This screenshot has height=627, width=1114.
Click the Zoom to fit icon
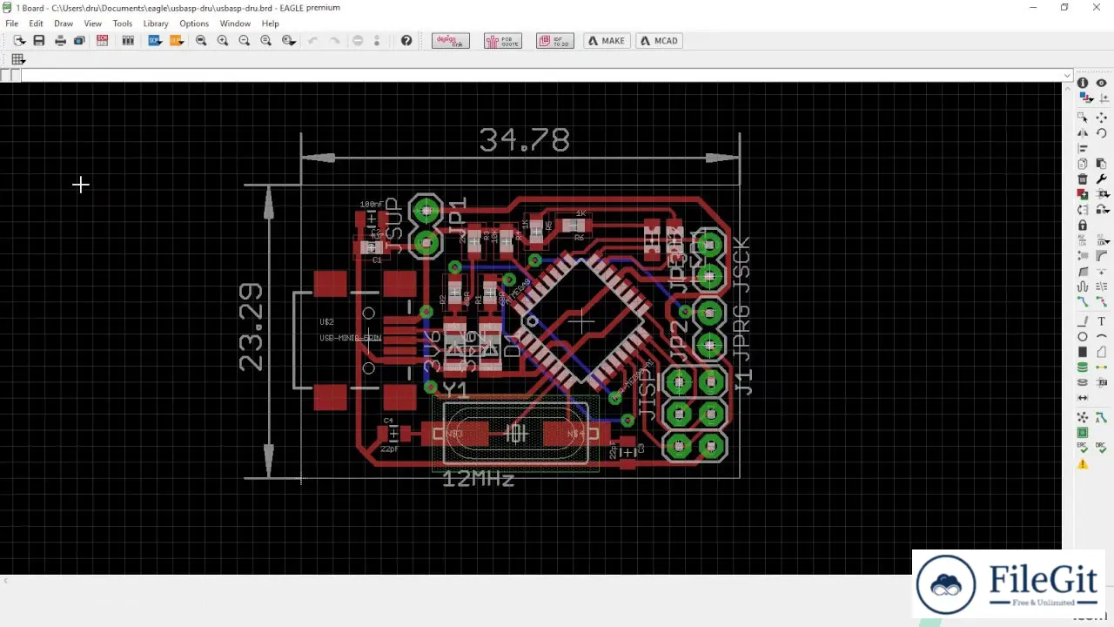click(201, 41)
